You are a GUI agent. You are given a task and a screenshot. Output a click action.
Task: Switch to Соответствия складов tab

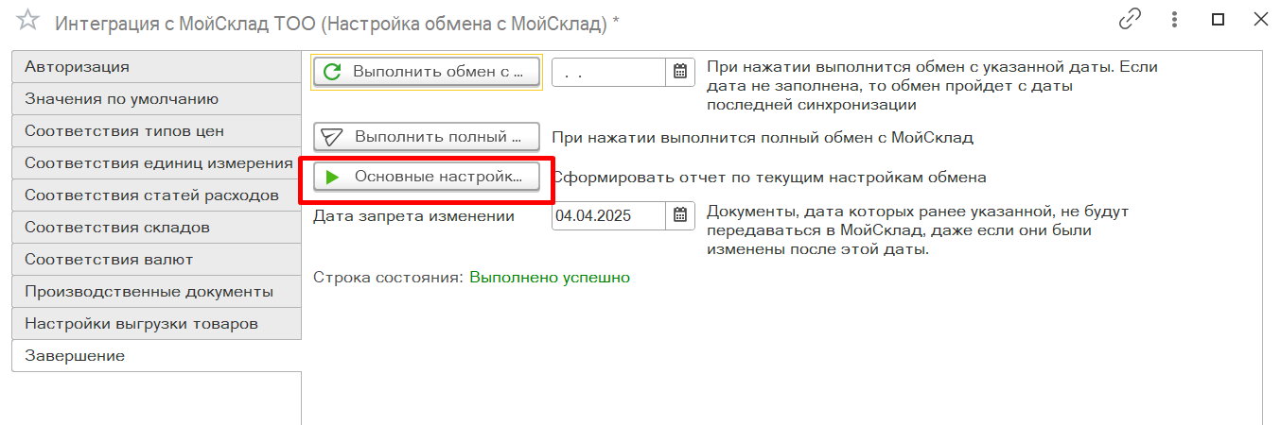(x=156, y=228)
